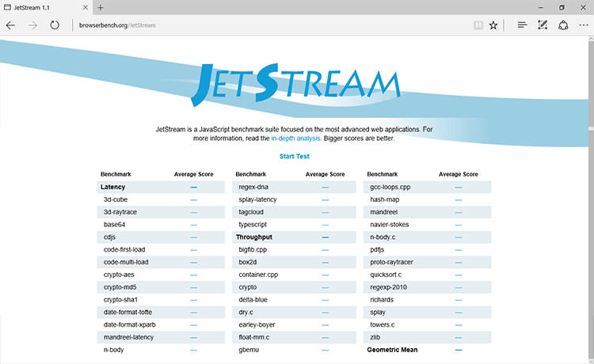
Task: Click earley-boyer benchmark
Action: 257,324
